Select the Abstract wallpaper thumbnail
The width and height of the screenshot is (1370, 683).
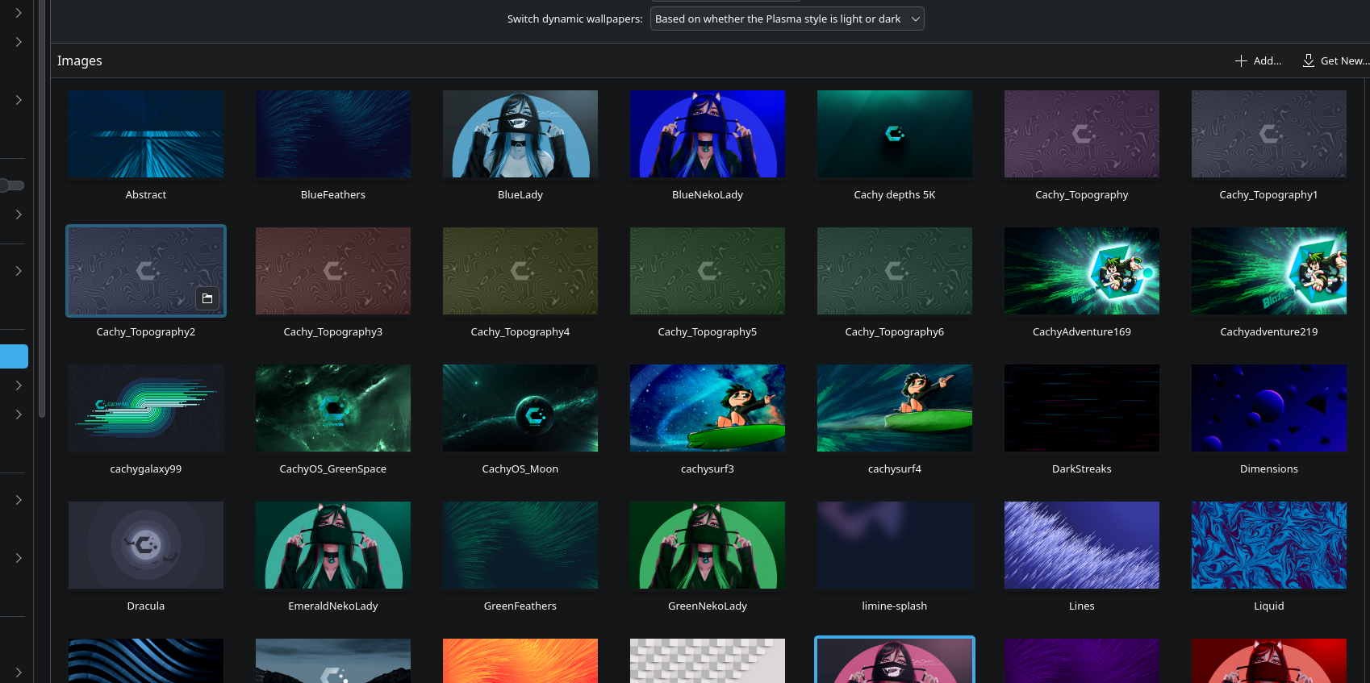pyautogui.click(x=146, y=134)
